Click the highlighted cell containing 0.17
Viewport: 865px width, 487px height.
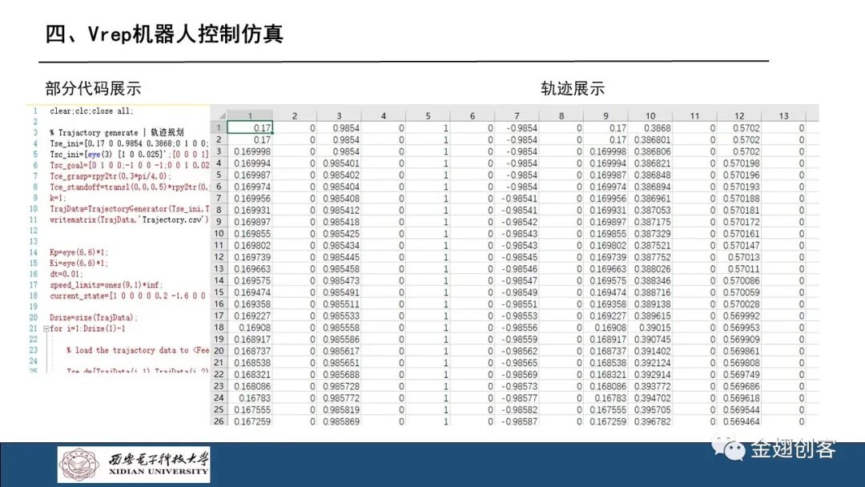click(x=250, y=128)
